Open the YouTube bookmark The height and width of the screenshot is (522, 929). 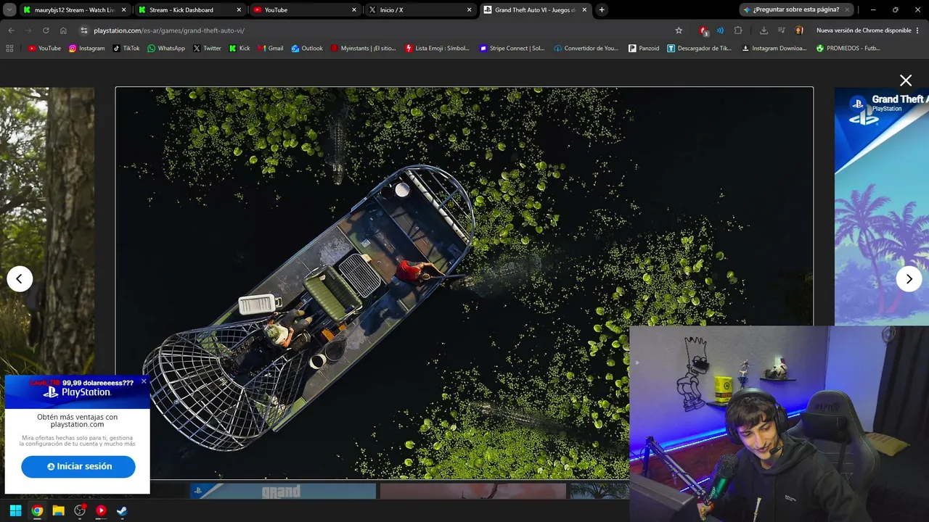pyautogui.click(x=44, y=49)
